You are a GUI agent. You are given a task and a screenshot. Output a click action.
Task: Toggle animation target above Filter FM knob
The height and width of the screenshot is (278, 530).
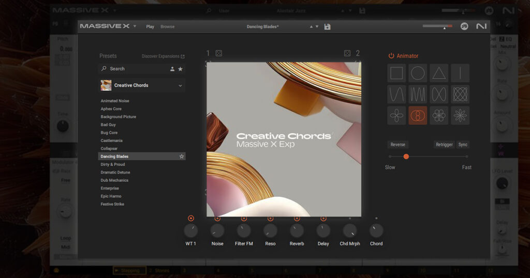[244, 219]
